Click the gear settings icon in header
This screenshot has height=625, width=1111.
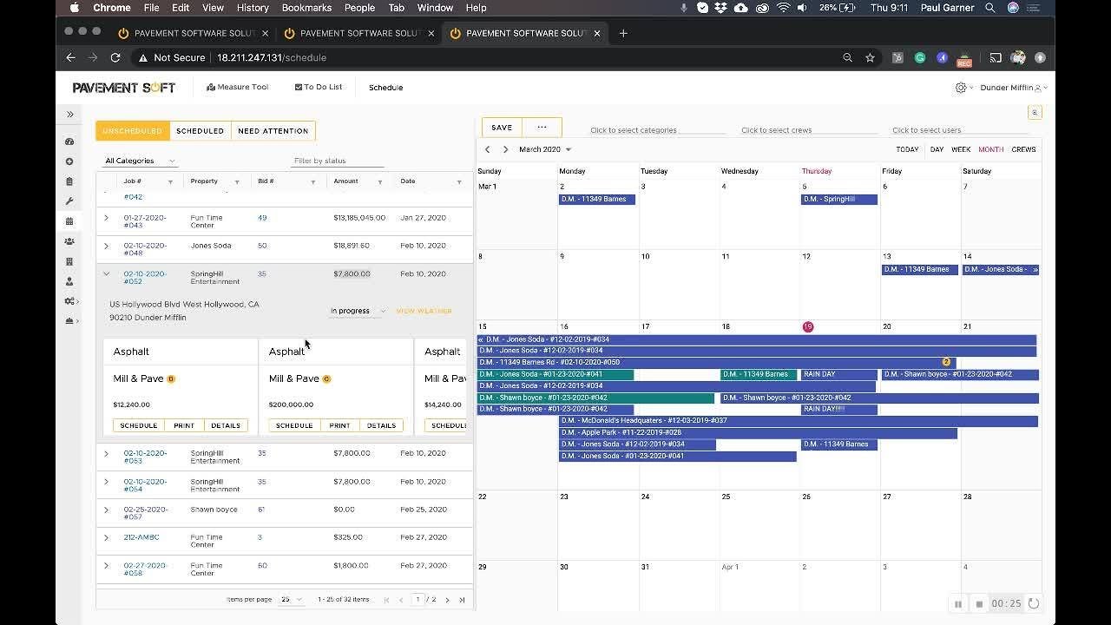click(x=961, y=88)
